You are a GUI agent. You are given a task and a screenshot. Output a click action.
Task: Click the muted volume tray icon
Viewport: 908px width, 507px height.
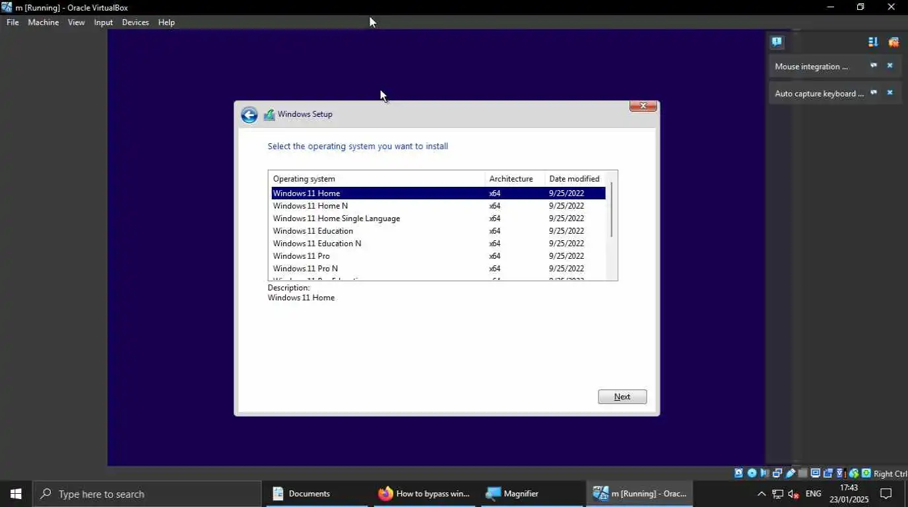(794, 494)
